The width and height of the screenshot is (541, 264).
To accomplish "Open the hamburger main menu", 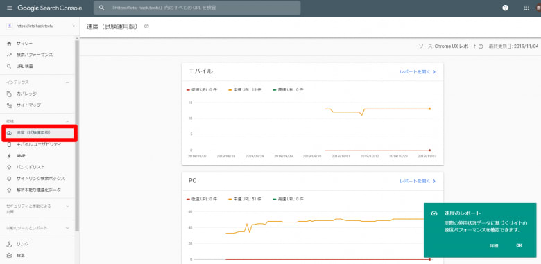I will 9,8.
